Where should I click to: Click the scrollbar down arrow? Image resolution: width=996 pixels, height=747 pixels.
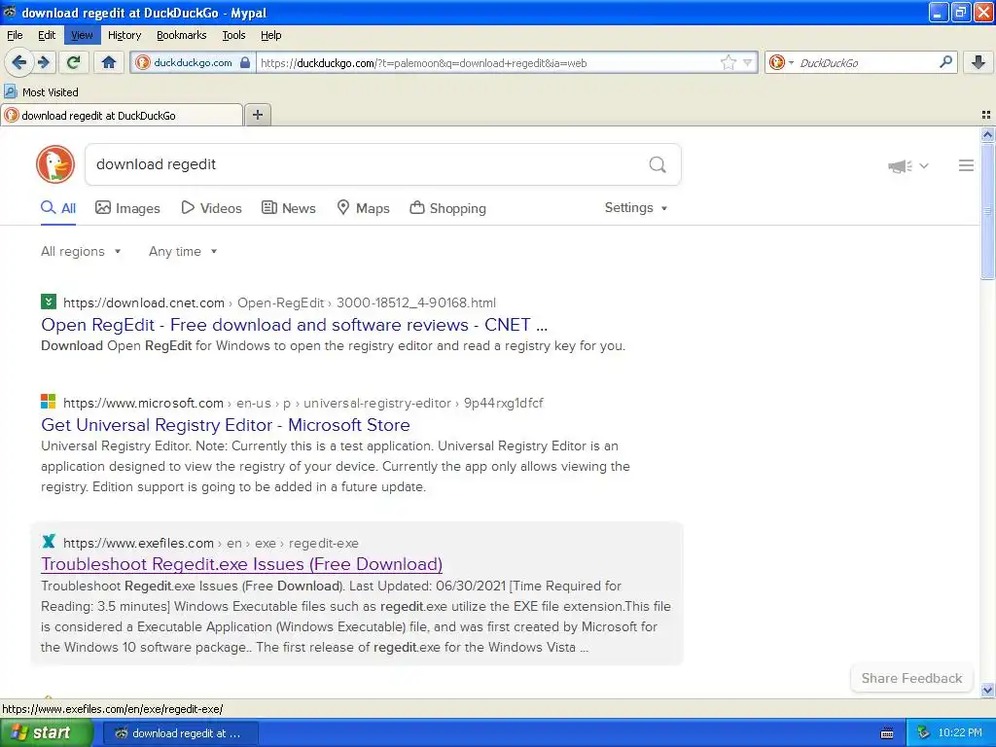(x=987, y=690)
